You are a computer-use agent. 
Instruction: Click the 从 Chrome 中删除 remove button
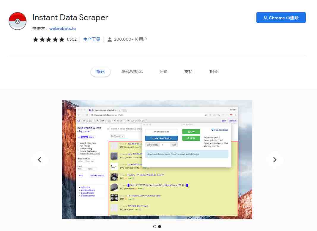(x=281, y=18)
